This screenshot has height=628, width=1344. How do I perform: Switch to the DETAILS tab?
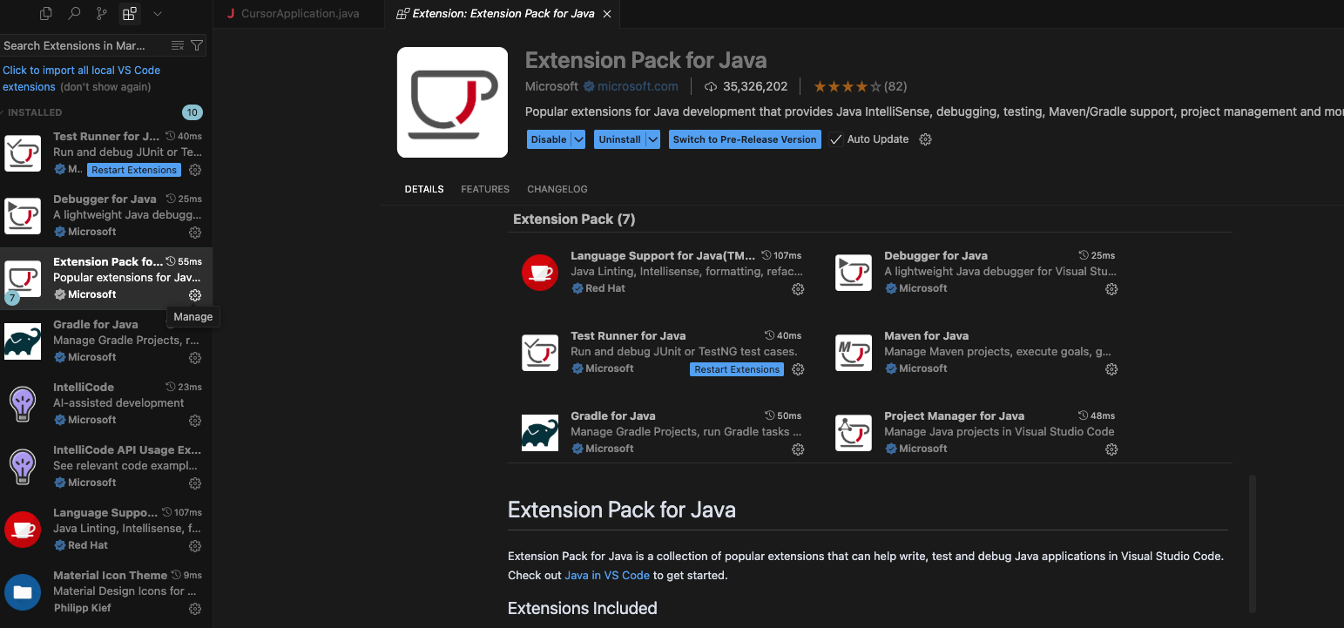424,189
